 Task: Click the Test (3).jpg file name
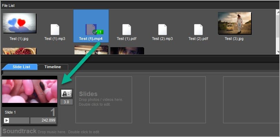tap(234, 39)
